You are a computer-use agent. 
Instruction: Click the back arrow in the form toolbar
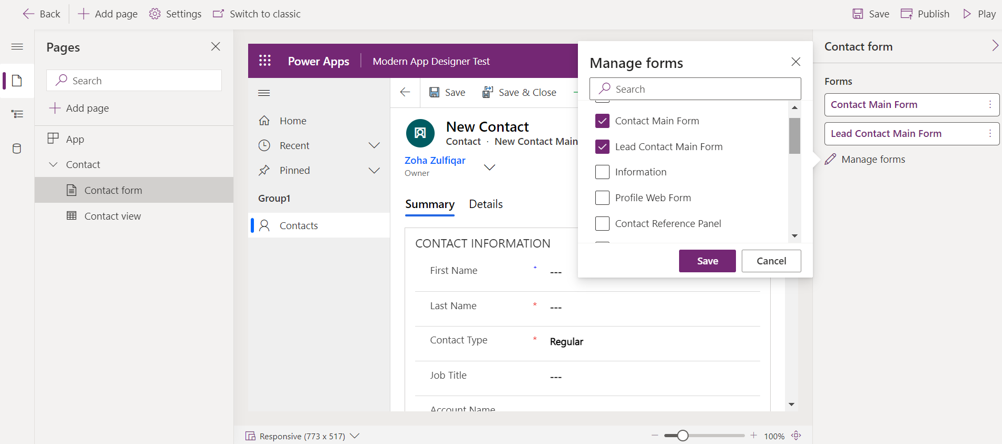(405, 92)
